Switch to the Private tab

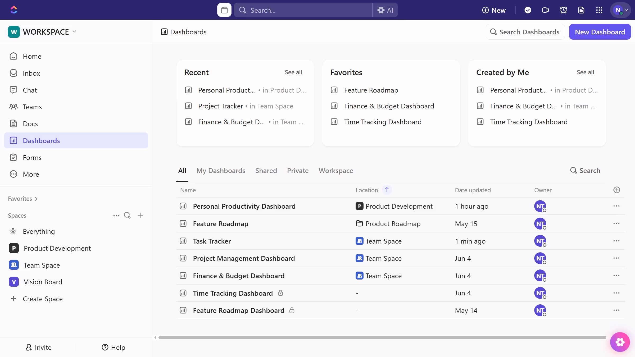(x=298, y=171)
